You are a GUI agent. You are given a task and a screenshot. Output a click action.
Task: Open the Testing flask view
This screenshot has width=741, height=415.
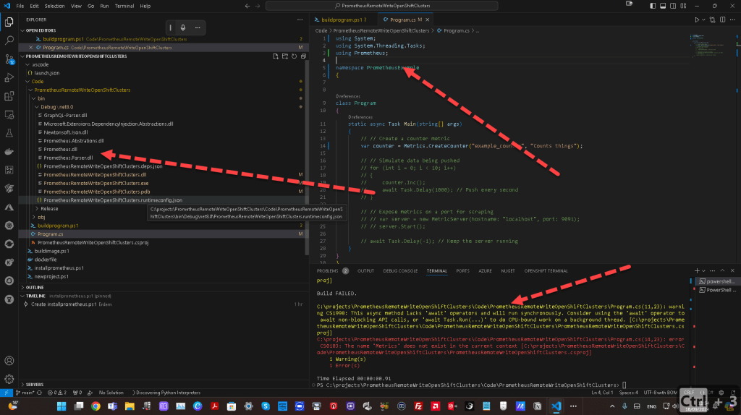(9, 133)
